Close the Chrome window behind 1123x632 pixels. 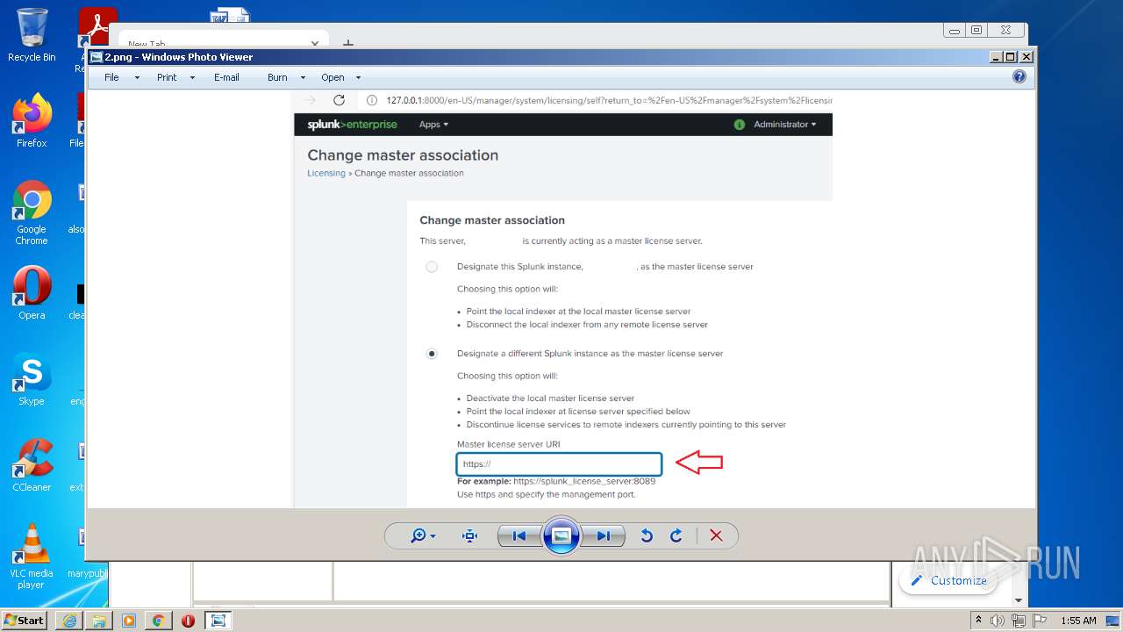click(x=1005, y=30)
